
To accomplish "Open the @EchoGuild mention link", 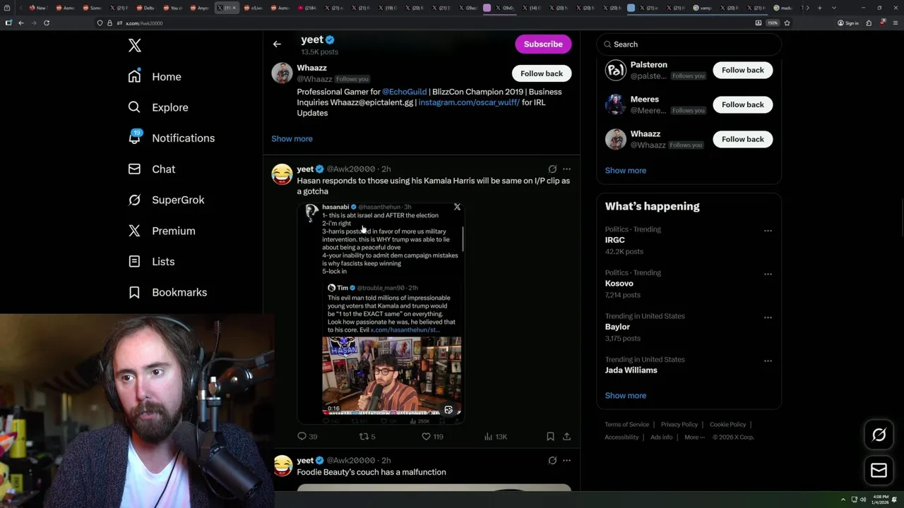I will click(404, 92).
